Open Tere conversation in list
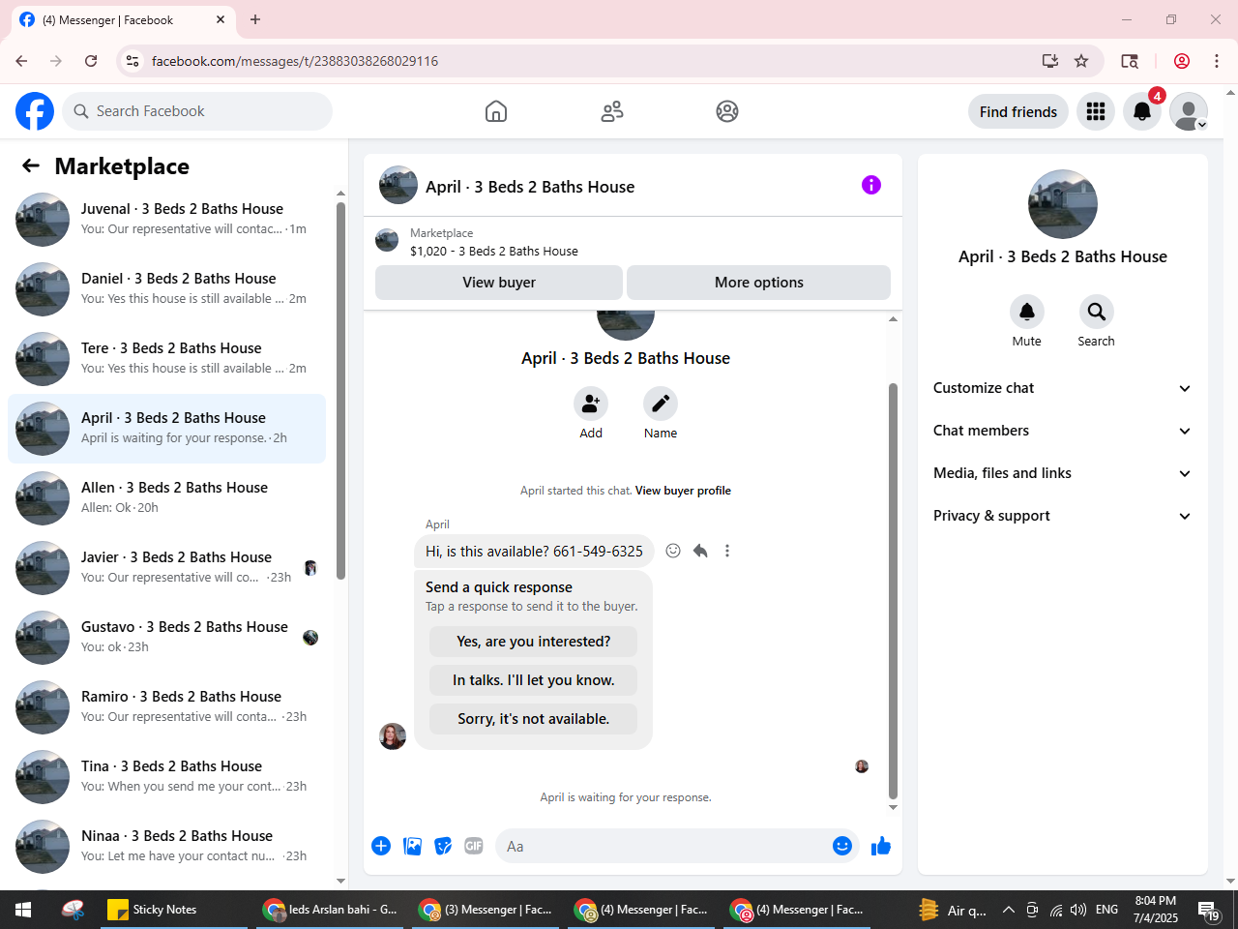 click(x=166, y=359)
